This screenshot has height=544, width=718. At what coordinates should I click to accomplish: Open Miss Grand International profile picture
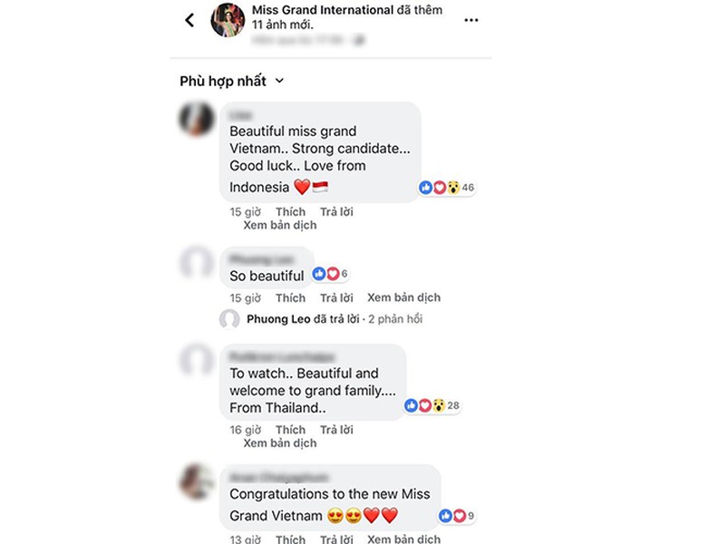(x=228, y=20)
